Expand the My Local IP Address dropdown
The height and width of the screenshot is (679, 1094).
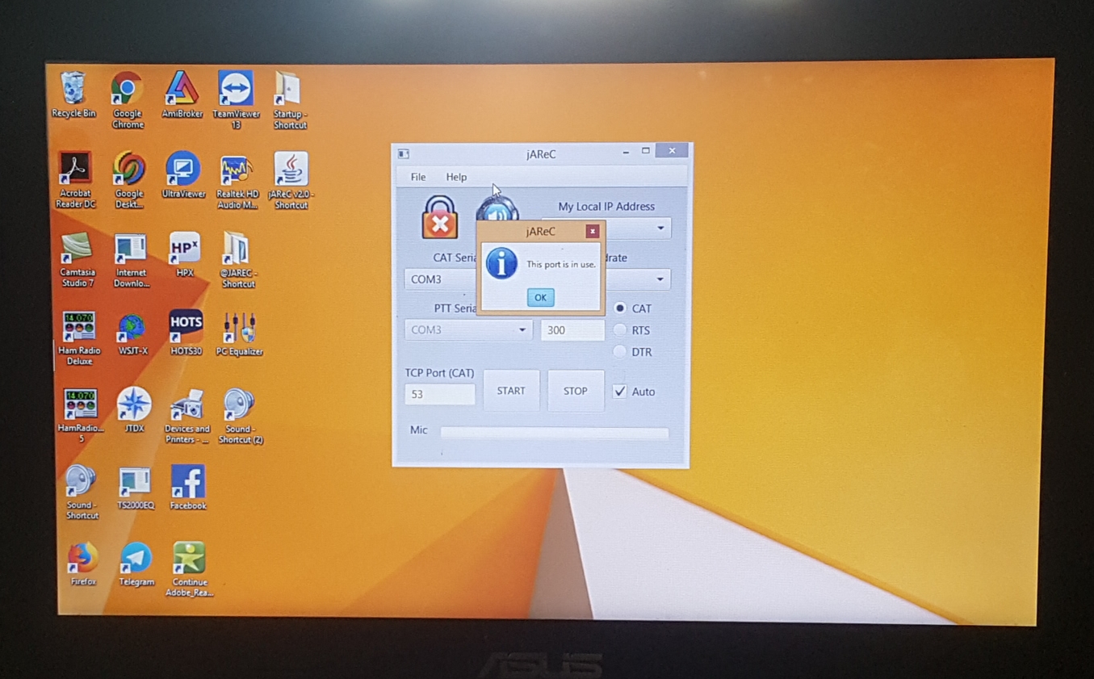tap(660, 228)
